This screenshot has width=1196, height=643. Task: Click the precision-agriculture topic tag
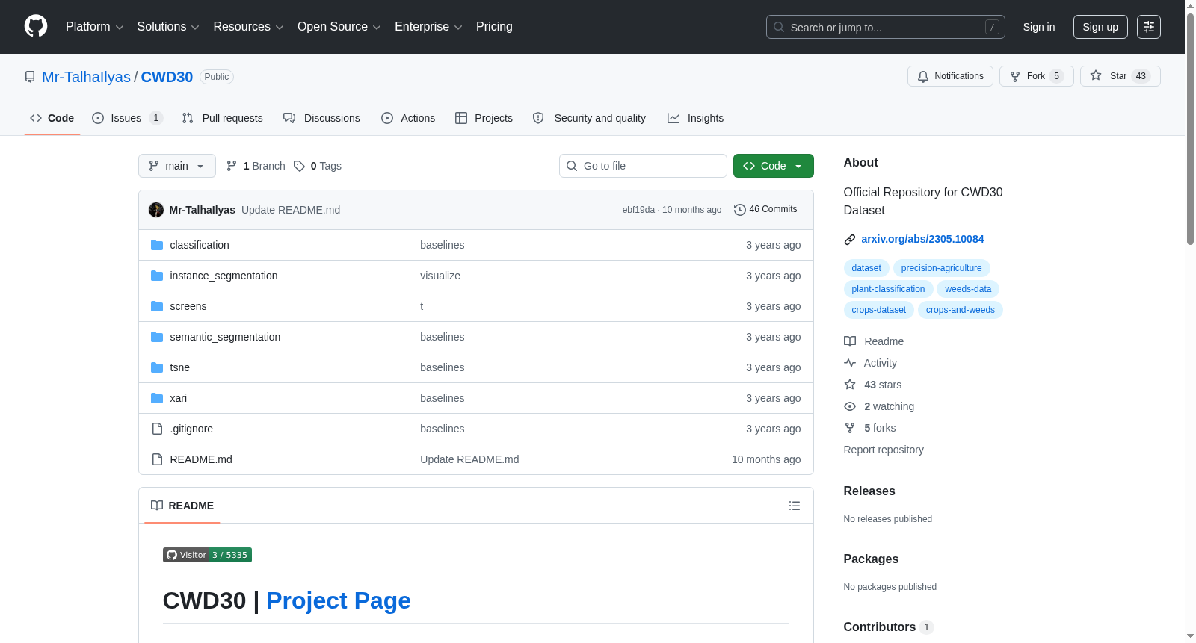point(942,268)
